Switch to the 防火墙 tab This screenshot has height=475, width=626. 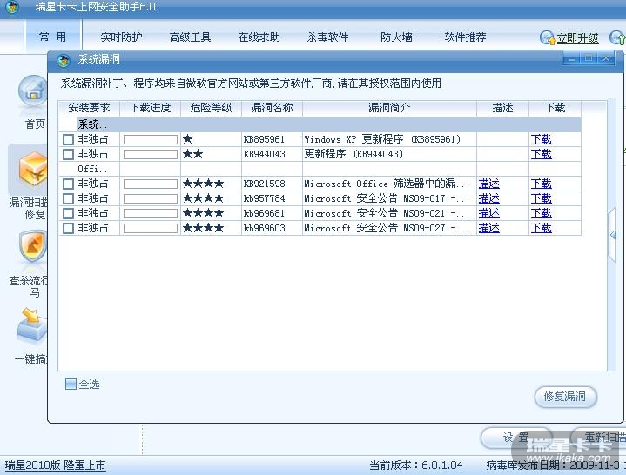tap(396, 37)
